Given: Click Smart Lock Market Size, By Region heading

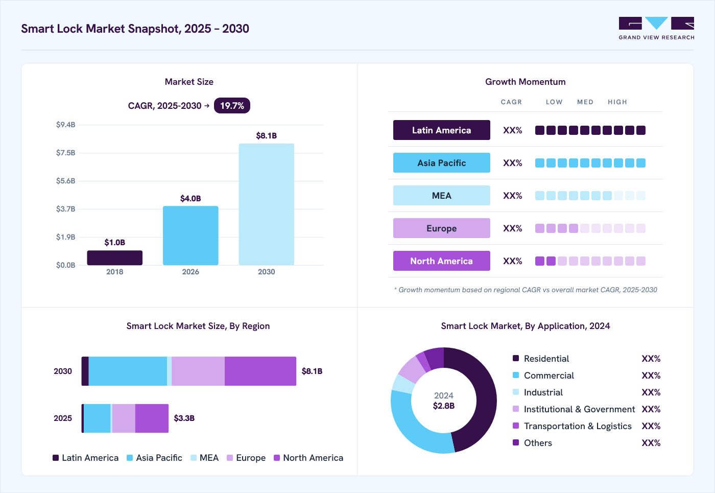Looking at the screenshot, I should coord(198,326).
